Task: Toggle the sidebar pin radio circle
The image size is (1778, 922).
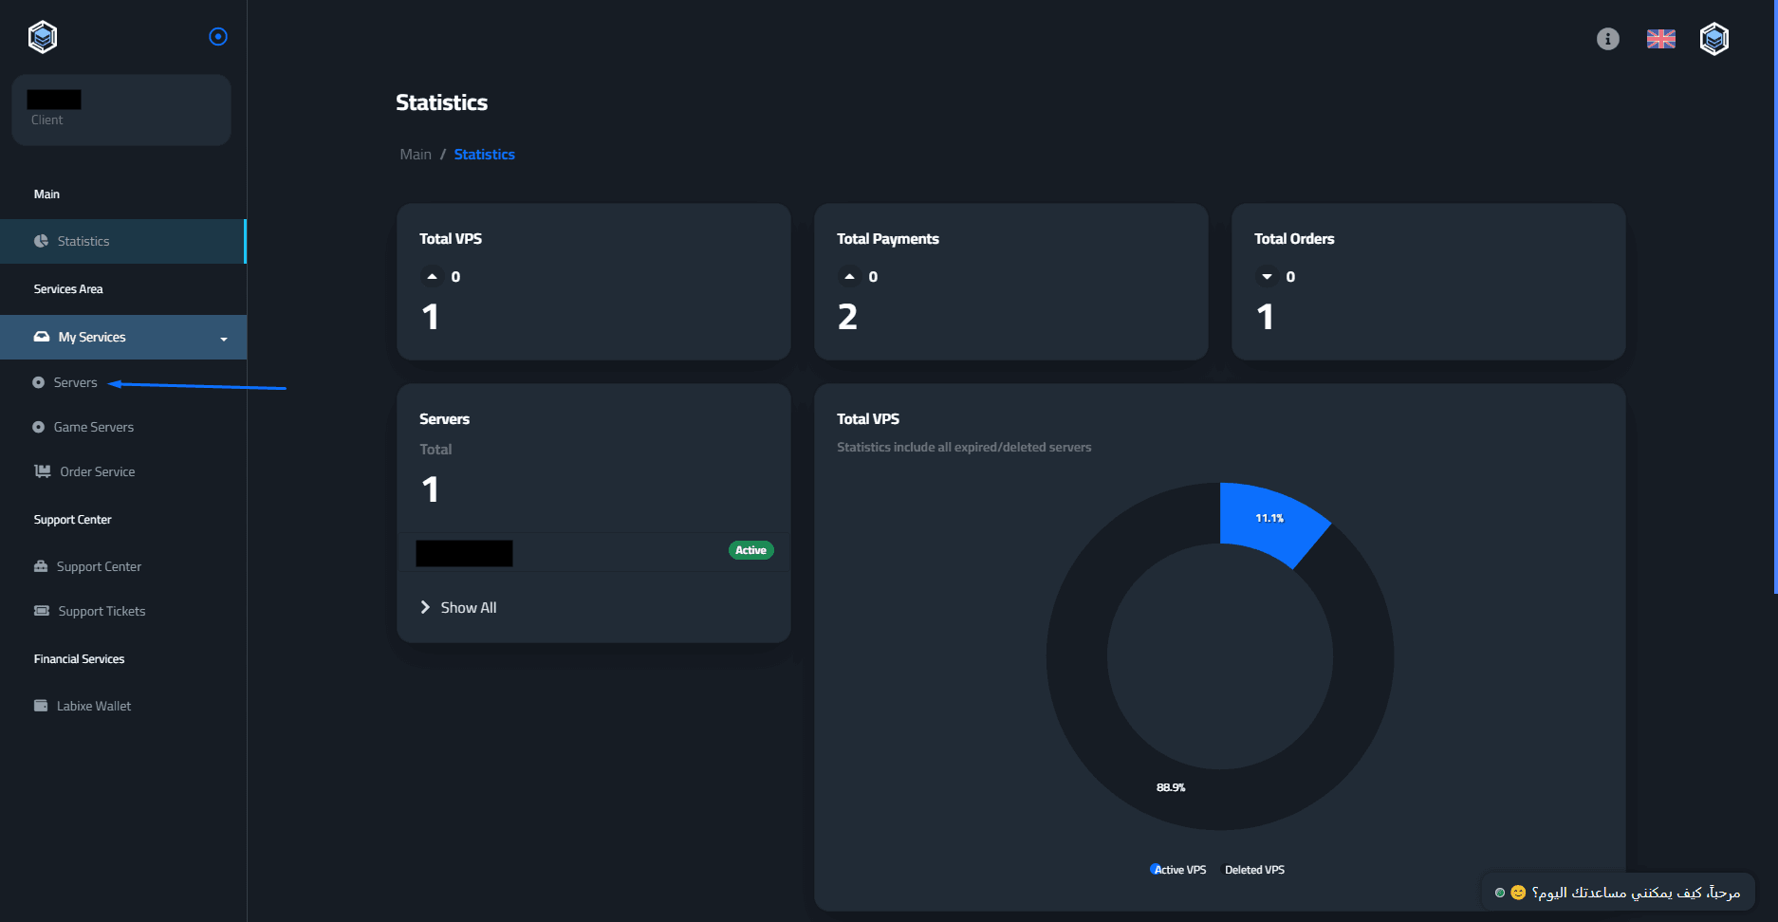Action: [218, 37]
